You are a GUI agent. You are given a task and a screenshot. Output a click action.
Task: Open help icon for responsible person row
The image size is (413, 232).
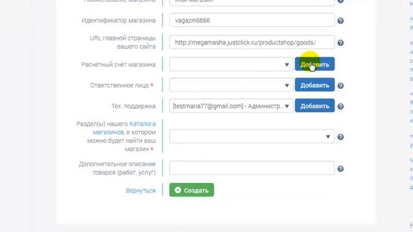(340, 86)
